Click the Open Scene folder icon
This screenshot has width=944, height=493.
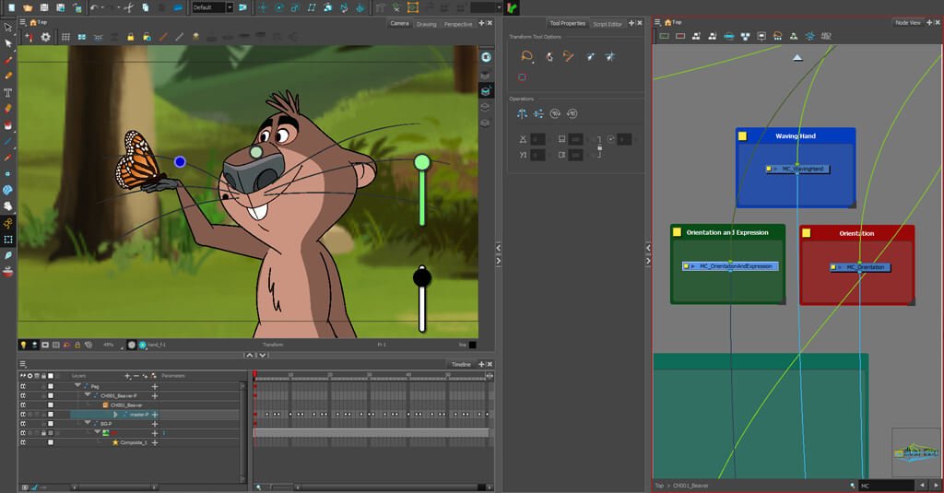pyautogui.click(x=28, y=7)
